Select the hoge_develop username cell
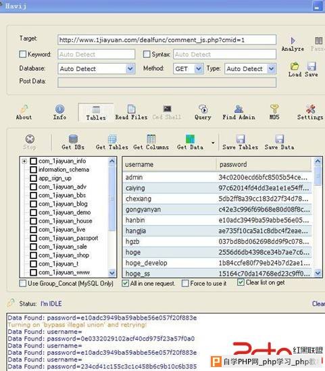This screenshot has width=325, height=371. 146,263
